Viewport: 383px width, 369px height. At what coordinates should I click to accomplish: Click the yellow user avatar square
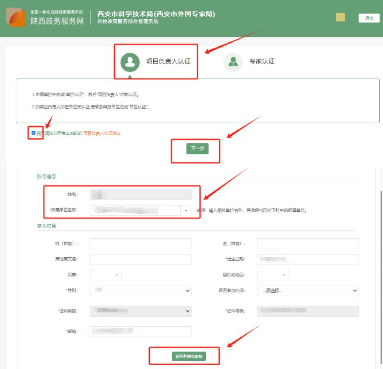340,17
